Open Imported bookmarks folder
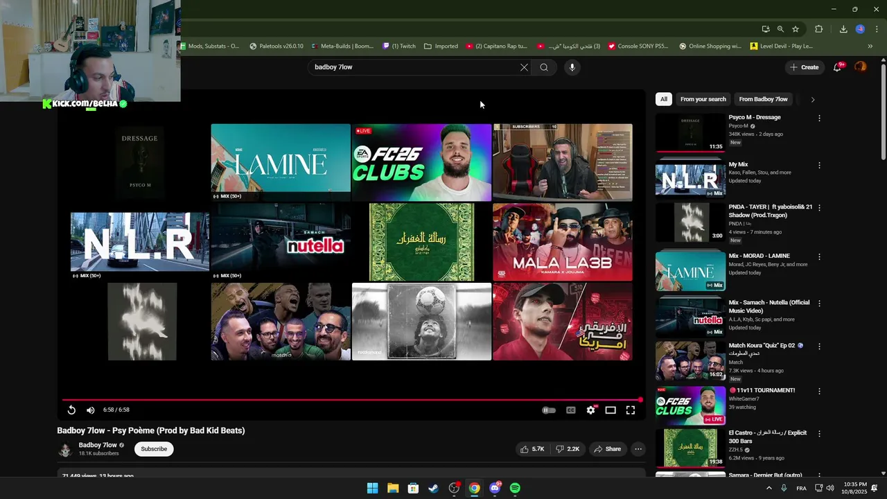This screenshot has width=887, height=499. click(x=441, y=46)
